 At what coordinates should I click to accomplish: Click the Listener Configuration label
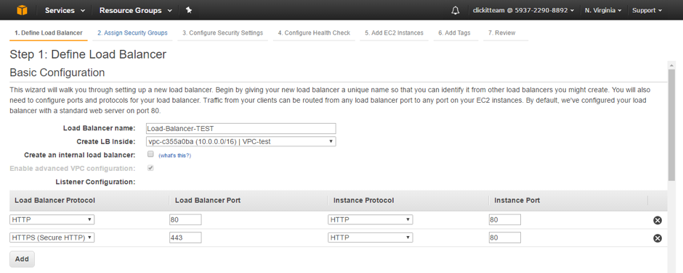(95, 182)
